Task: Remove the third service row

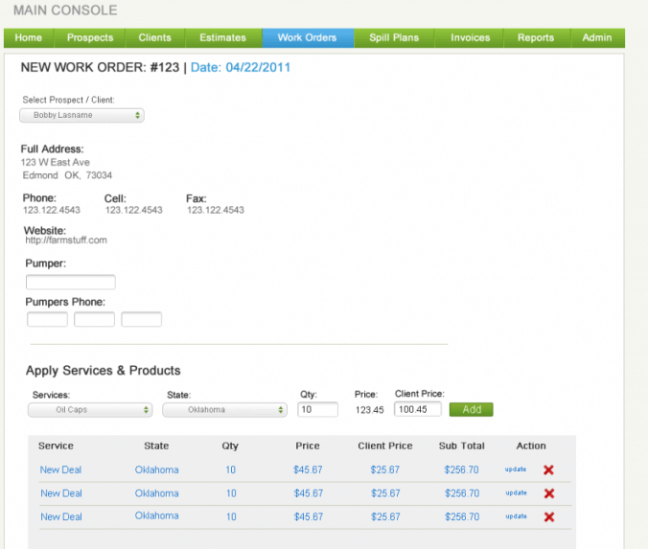Action: pos(549,516)
